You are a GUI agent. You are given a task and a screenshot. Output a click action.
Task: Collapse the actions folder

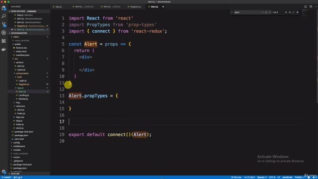coord(19,63)
